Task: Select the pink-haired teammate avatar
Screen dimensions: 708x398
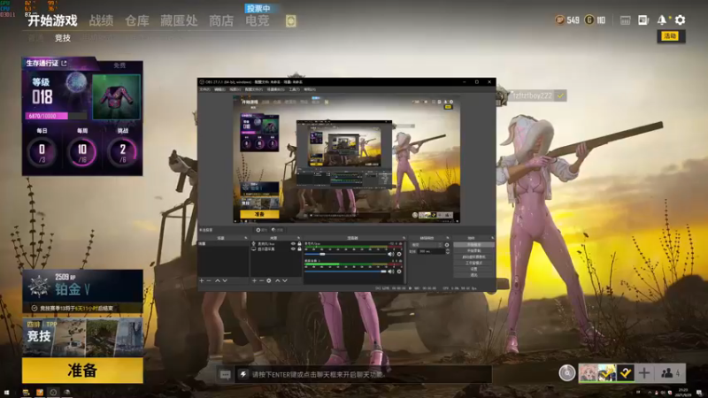Action: (x=588, y=372)
